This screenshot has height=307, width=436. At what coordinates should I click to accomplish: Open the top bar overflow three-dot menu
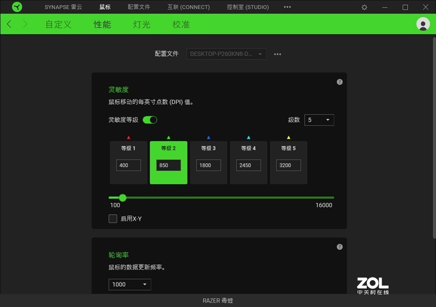coord(287,7)
